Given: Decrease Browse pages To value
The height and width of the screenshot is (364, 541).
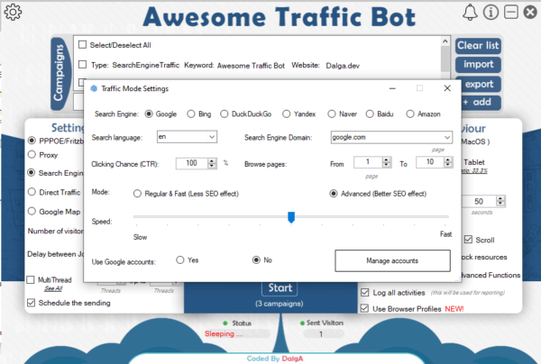Looking at the screenshot, I should point(448,164).
